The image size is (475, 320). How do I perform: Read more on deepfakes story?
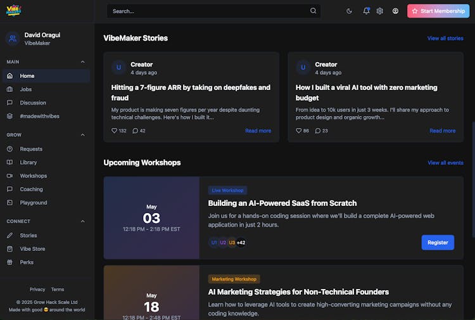258,131
